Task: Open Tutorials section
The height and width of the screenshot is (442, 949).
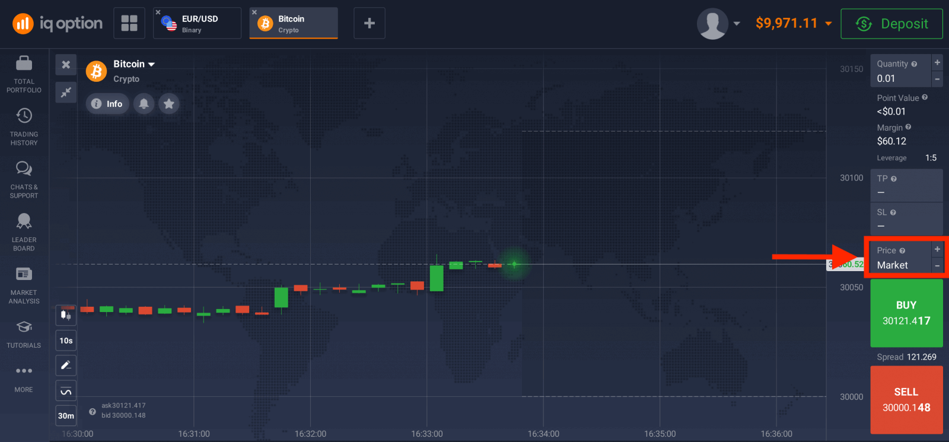Action: point(24,334)
